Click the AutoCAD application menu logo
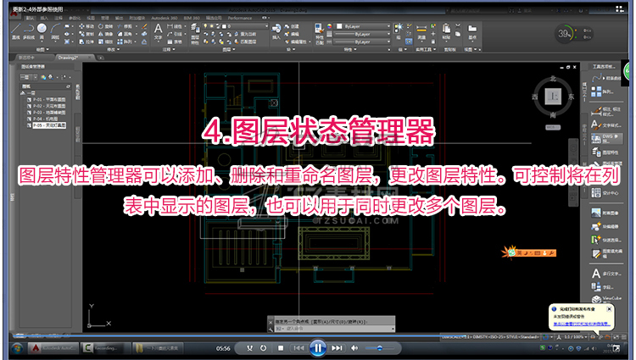The height and width of the screenshot is (360, 636). [15, 13]
